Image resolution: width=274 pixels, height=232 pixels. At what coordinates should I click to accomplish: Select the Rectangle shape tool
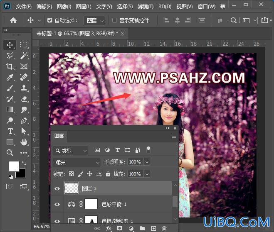(10, 142)
